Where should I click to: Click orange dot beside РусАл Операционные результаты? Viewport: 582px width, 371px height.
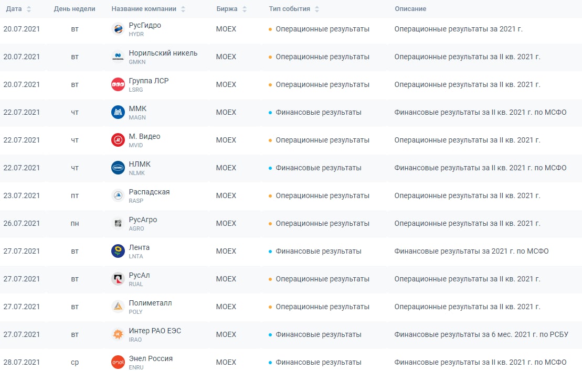coord(270,279)
